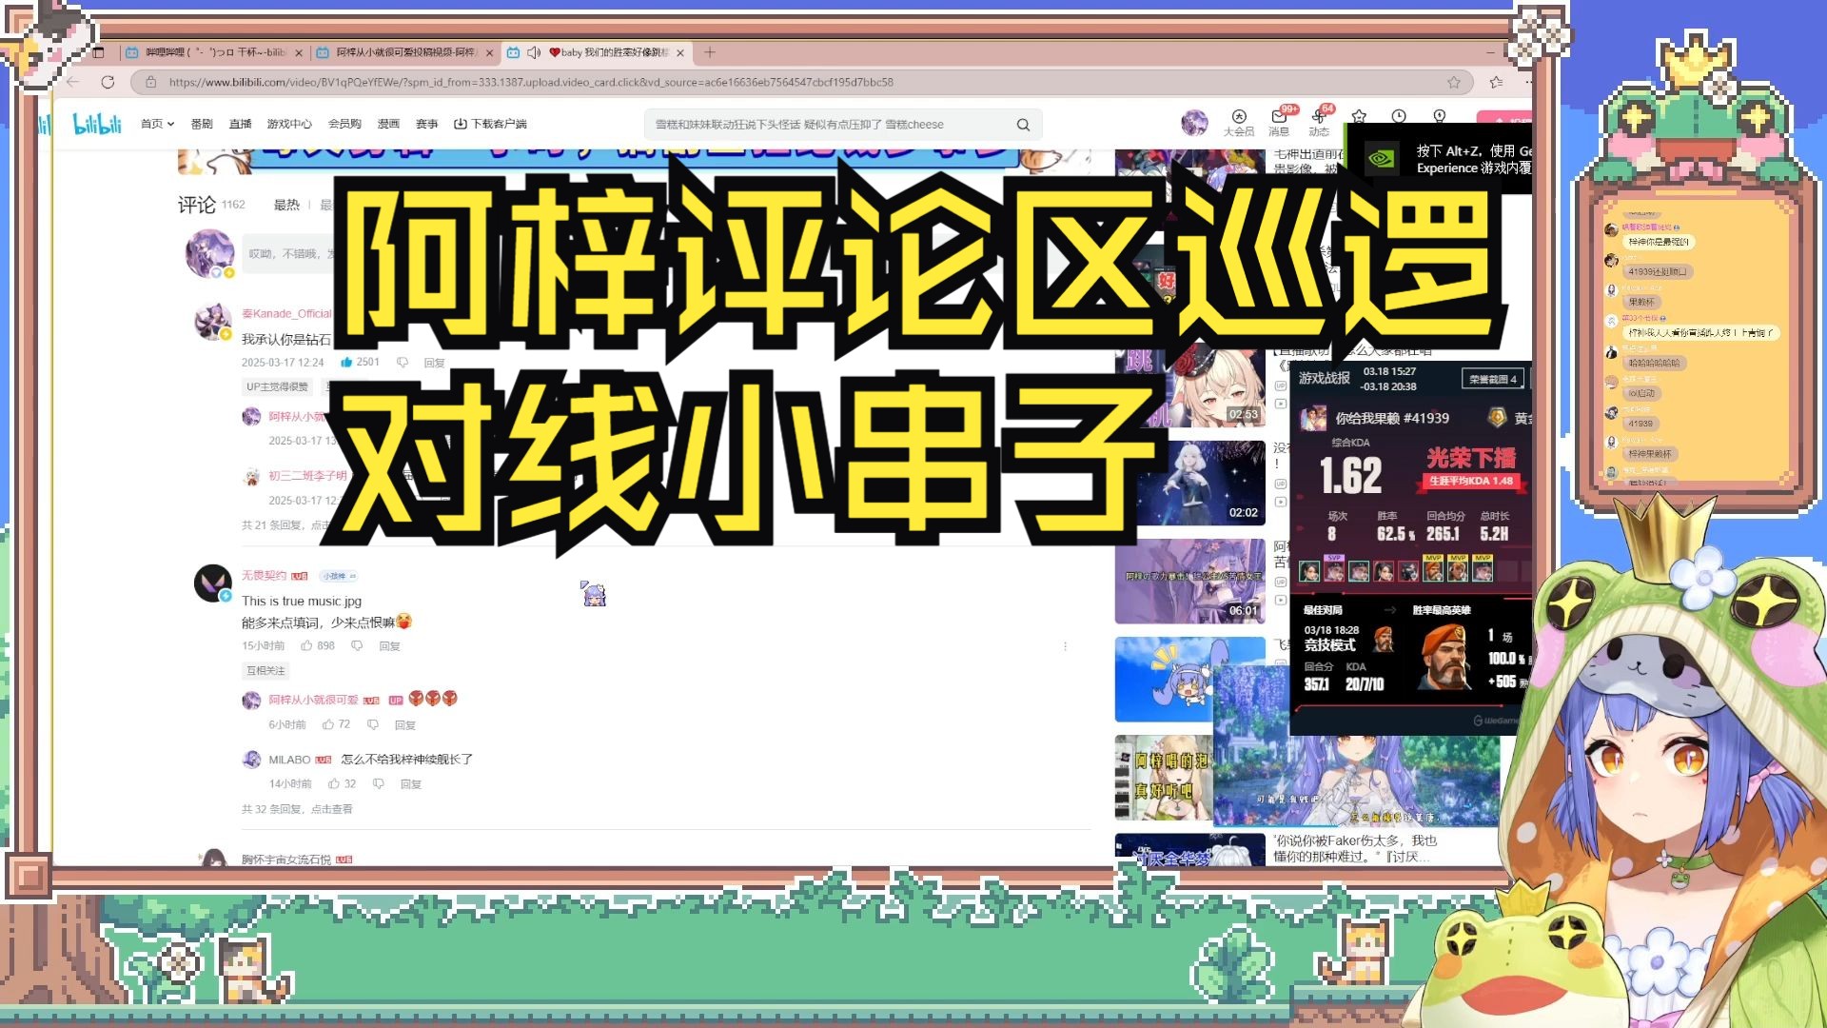Open 阿梓从小就很可爱 username in reply
Screen dimensions: 1827x1028
(313, 700)
